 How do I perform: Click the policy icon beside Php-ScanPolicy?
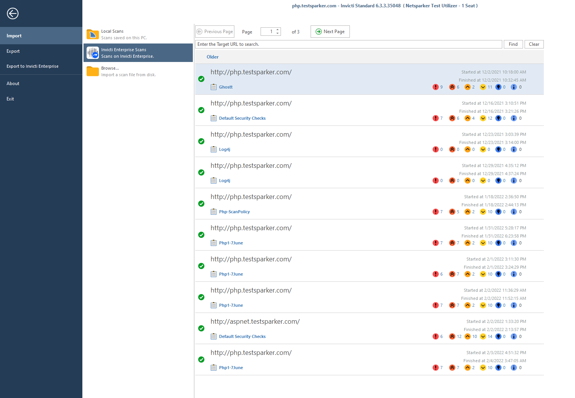[x=214, y=212]
